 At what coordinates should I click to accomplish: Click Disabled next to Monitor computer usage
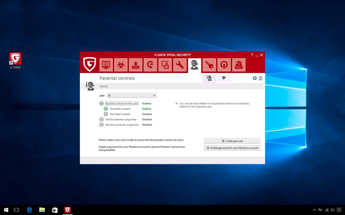point(147,124)
